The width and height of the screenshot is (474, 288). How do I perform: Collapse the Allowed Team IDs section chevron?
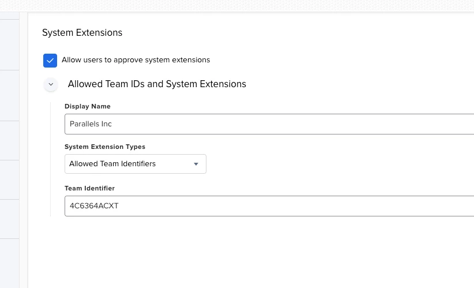(51, 84)
